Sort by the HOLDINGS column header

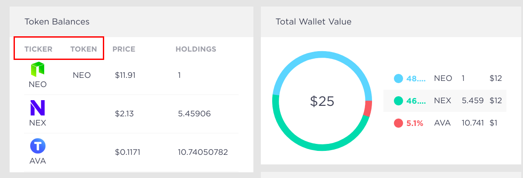[x=196, y=49]
